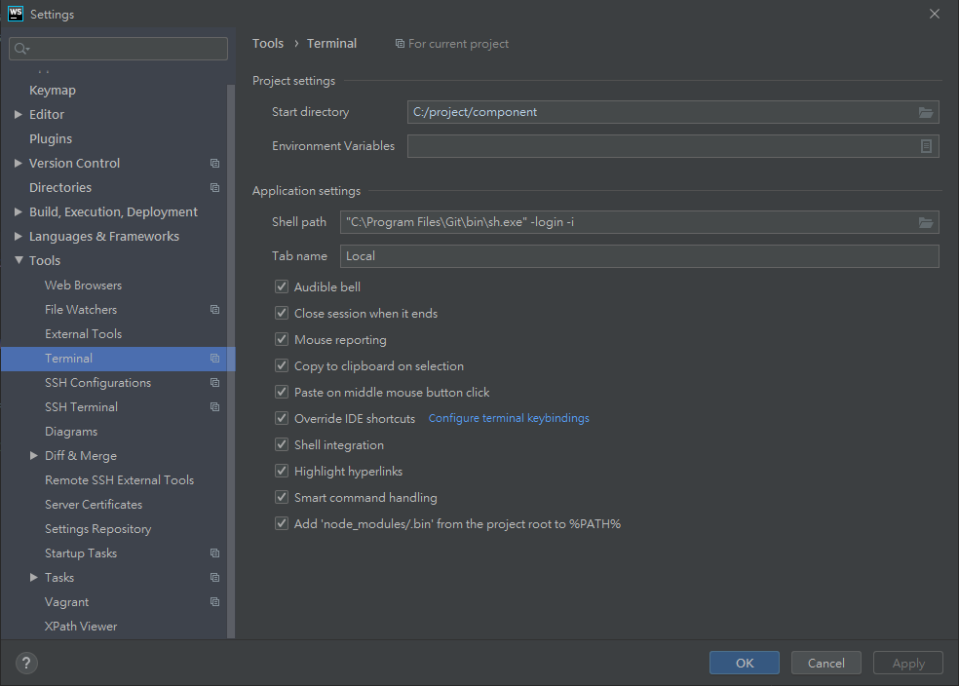Select SSH Configurations in the settings tree
The image size is (959, 686).
[x=97, y=383]
